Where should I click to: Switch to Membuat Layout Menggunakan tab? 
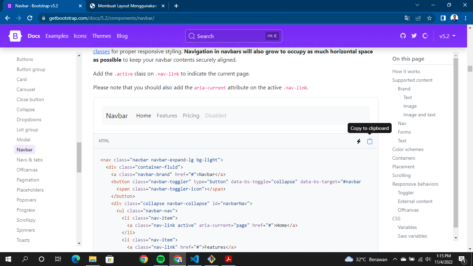[127, 6]
